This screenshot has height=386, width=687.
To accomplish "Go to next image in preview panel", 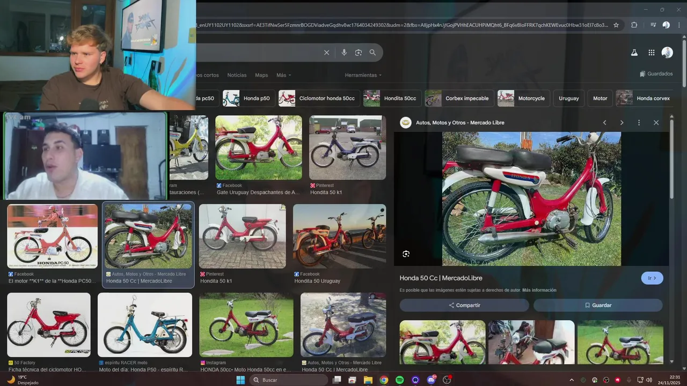I will click(x=622, y=123).
